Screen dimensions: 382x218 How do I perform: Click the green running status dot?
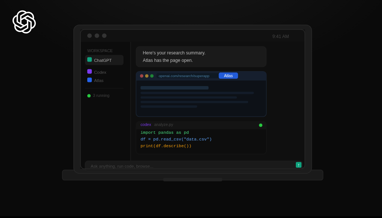[x=89, y=96]
